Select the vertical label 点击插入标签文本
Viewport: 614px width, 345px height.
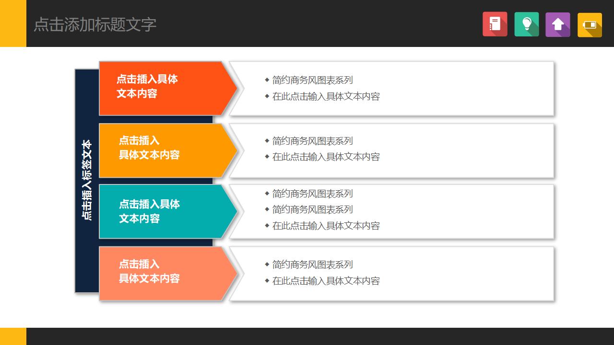point(87,180)
